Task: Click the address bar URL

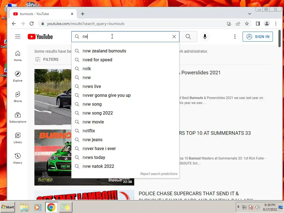Action: click(86, 24)
